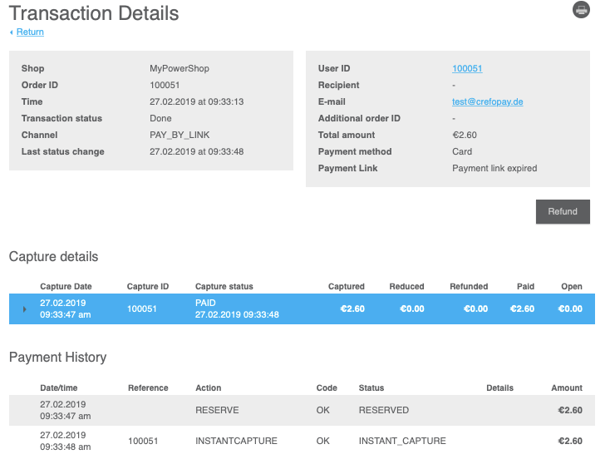Click Reference 100051 in Payment History
The image size is (610, 469).
pyautogui.click(x=143, y=441)
